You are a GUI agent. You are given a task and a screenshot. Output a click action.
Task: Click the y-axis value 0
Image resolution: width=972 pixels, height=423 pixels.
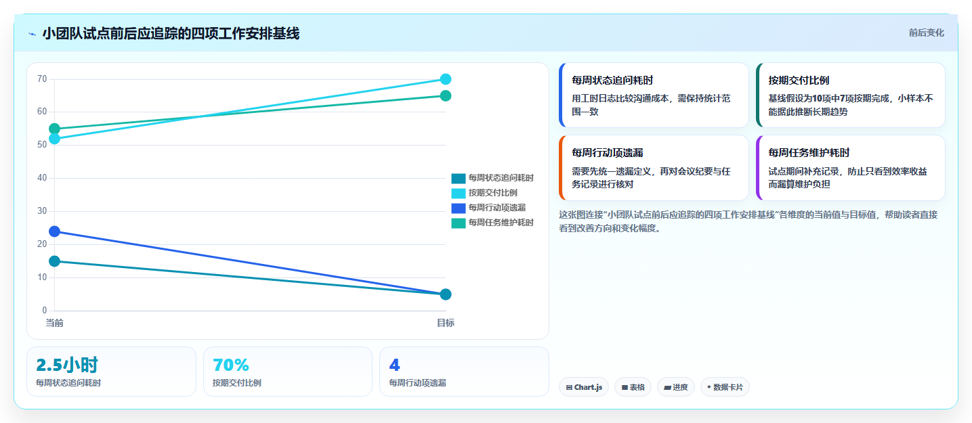point(44,311)
